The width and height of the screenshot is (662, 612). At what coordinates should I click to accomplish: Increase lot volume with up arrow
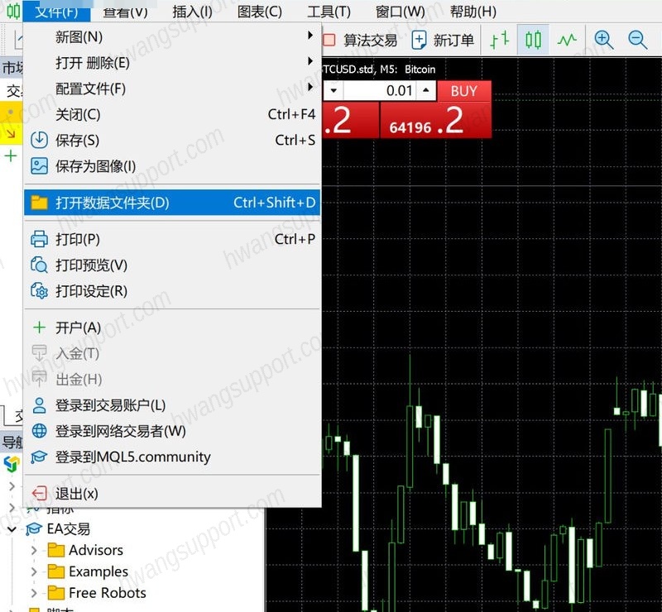[x=426, y=90]
